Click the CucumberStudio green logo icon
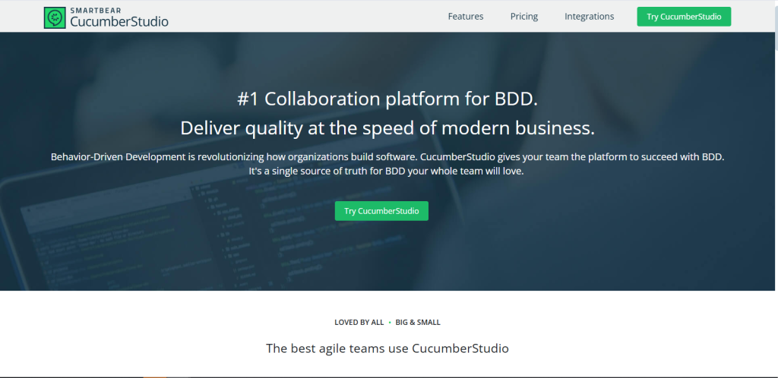The image size is (778, 378). click(55, 17)
